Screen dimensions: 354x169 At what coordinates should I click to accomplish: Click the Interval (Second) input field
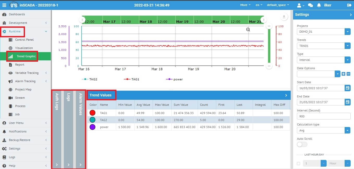point(324,116)
